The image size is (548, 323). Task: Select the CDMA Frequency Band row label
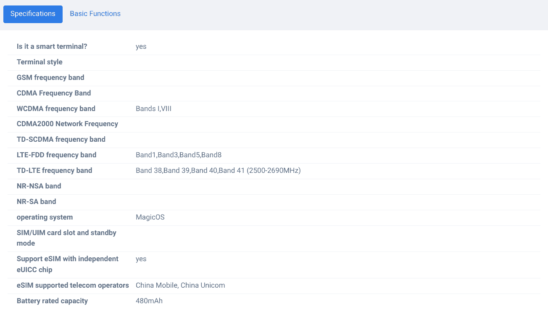(54, 93)
